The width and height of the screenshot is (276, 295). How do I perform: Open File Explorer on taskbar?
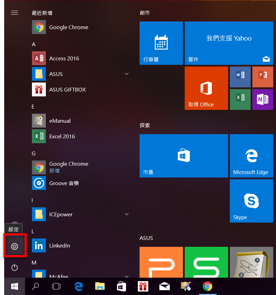point(100,286)
